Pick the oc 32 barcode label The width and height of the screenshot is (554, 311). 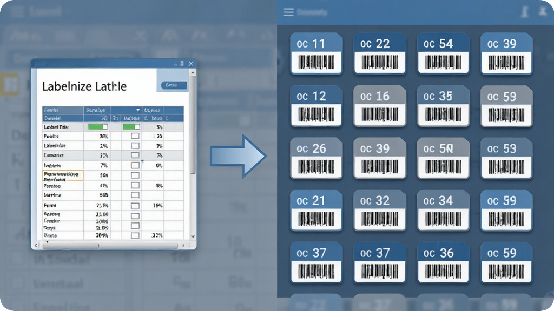(x=380, y=210)
